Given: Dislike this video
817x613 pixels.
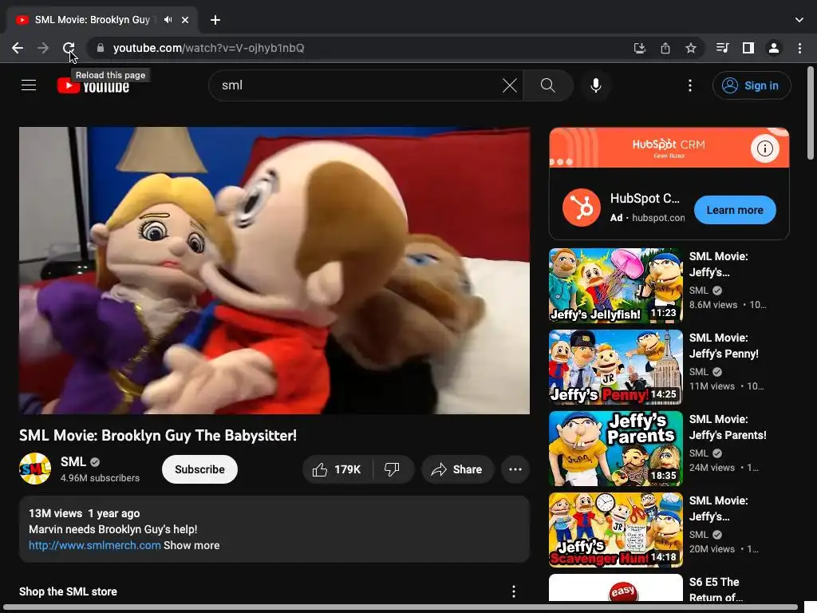Looking at the screenshot, I should coord(393,469).
